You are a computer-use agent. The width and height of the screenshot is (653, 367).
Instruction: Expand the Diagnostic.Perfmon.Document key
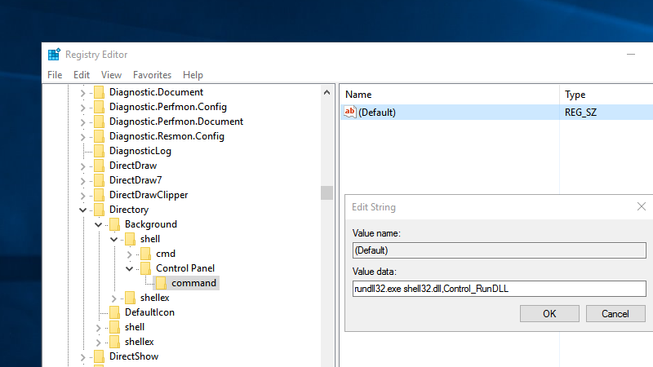83,122
